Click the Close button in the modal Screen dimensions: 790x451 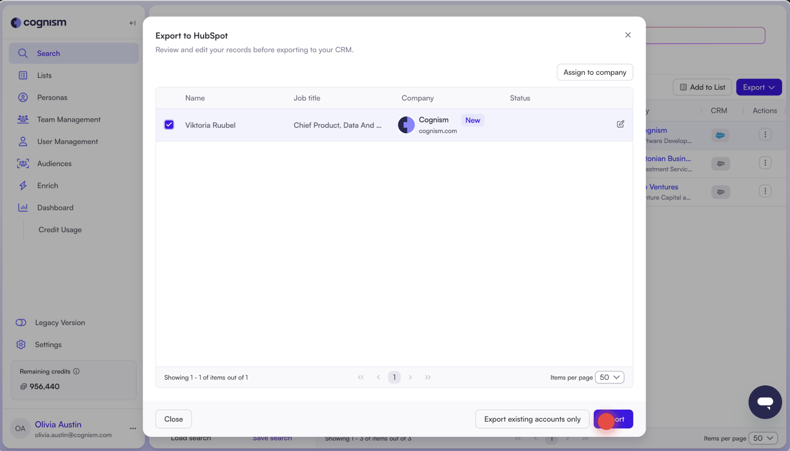click(x=173, y=419)
